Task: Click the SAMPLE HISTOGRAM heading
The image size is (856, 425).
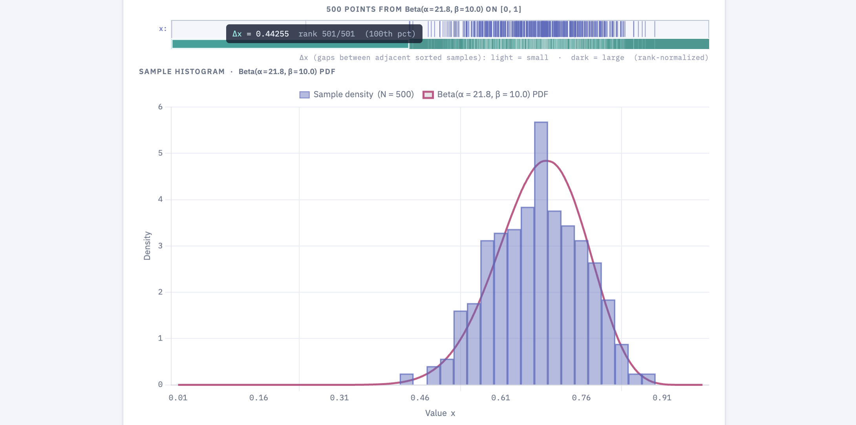Action: pos(182,71)
